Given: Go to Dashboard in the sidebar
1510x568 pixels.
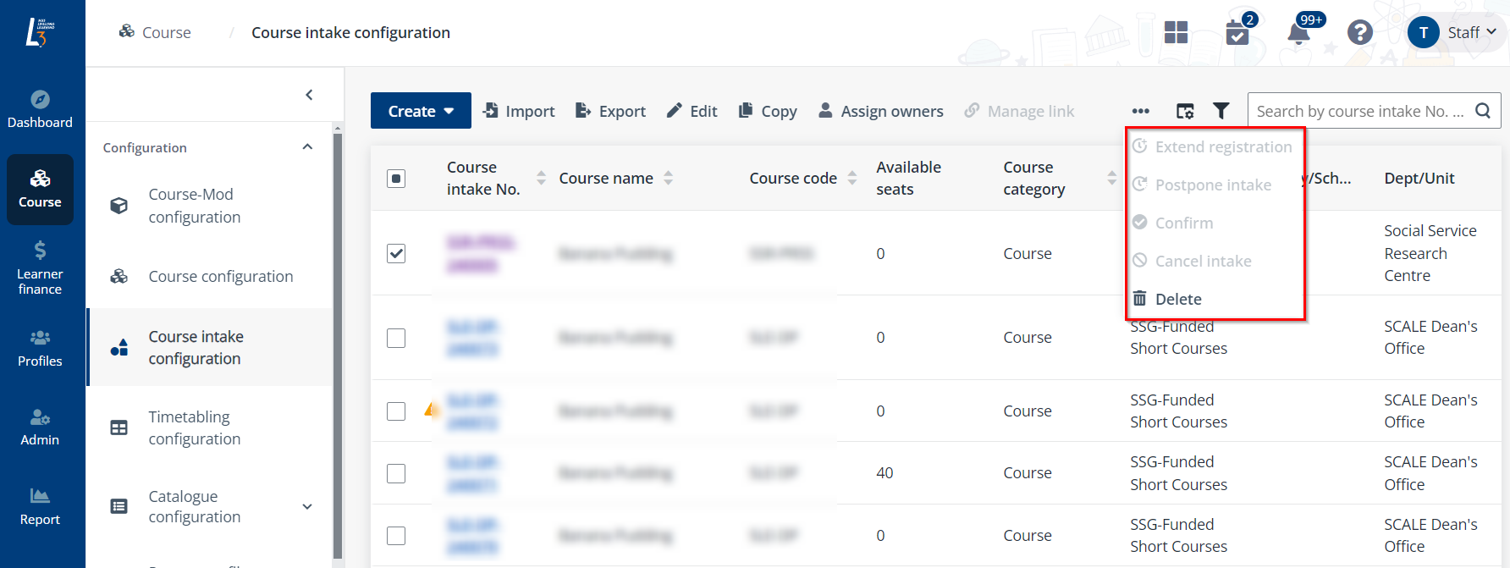Looking at the screenshot, I should point(40,109).
